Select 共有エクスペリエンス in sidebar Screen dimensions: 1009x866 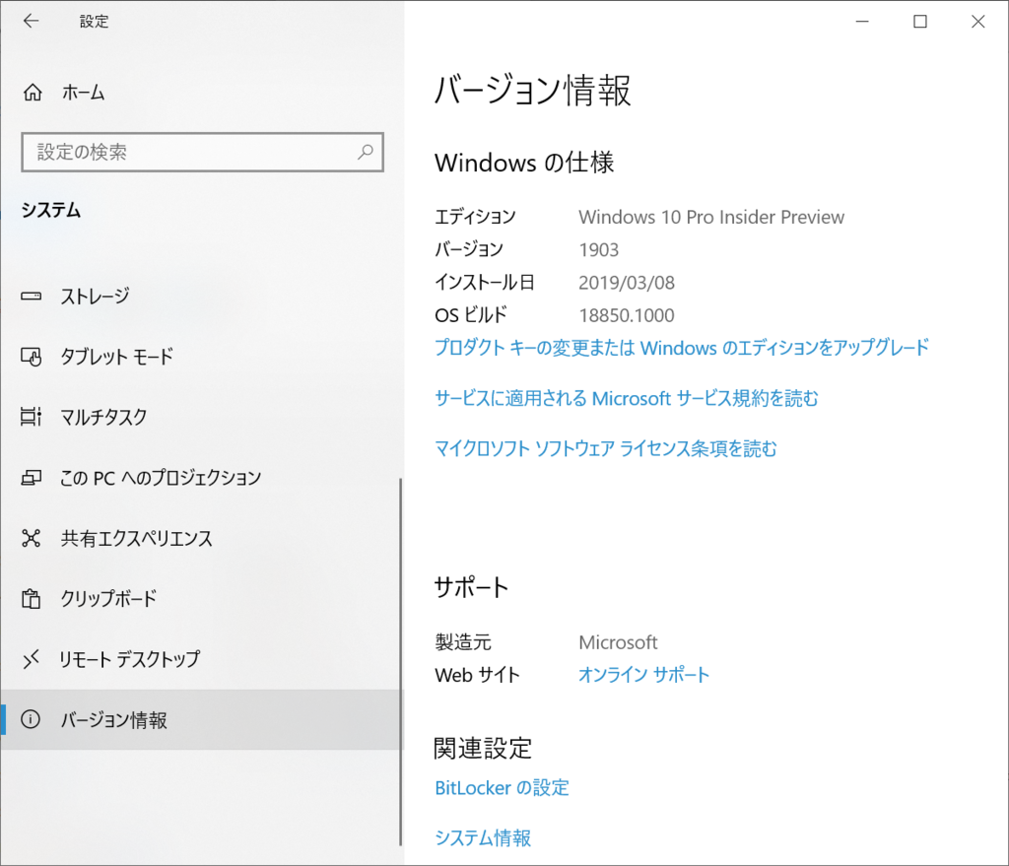click(x=202, y=538)
